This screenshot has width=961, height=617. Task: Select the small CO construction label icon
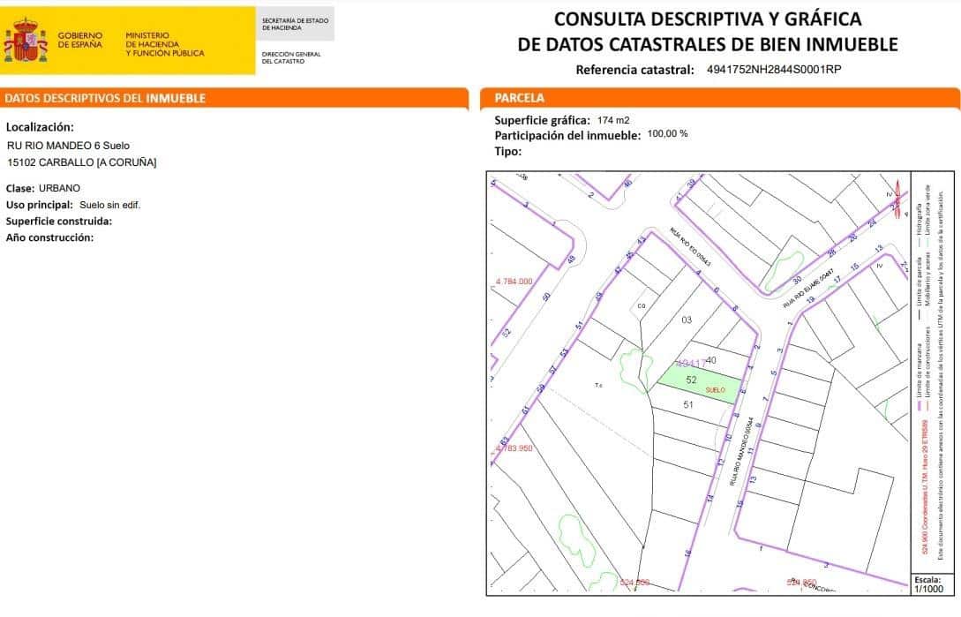click(641, 305)
